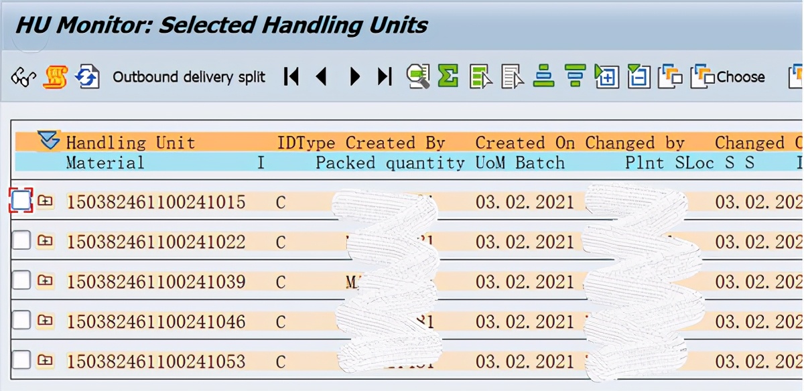This screenshot has height=391, width=804.
Task: Click the Created On column header
Action: tap(526, 143)
